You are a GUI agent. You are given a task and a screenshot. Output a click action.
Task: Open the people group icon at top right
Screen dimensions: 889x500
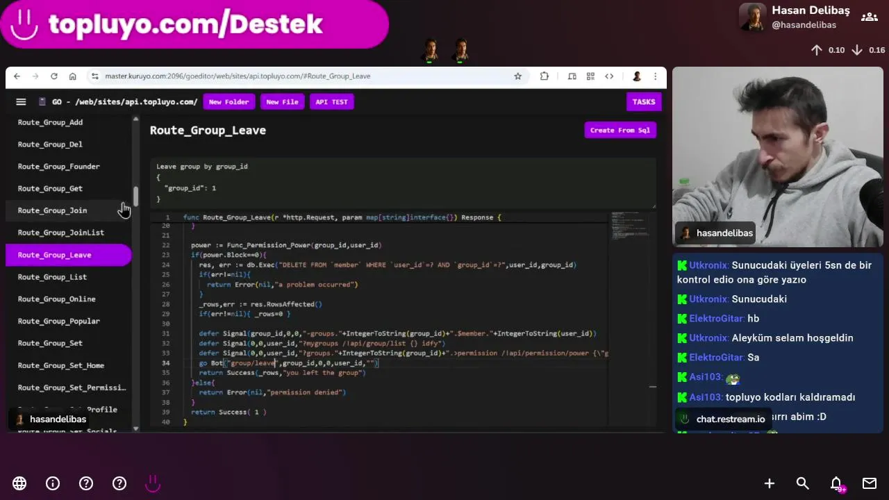pos(870,17)
